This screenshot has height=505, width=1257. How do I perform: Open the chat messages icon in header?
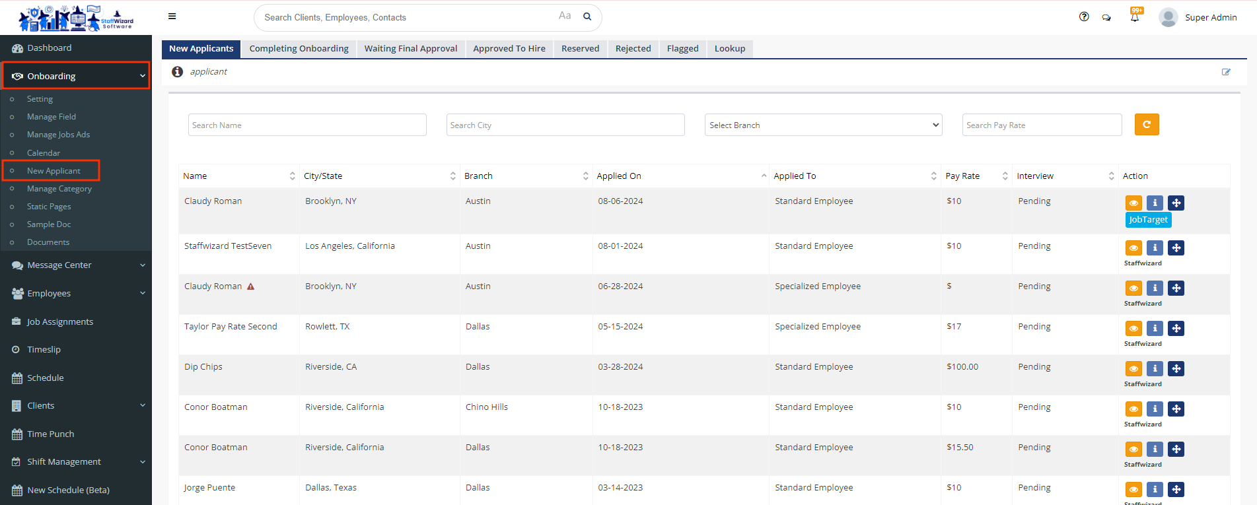tap(1106, 18)
